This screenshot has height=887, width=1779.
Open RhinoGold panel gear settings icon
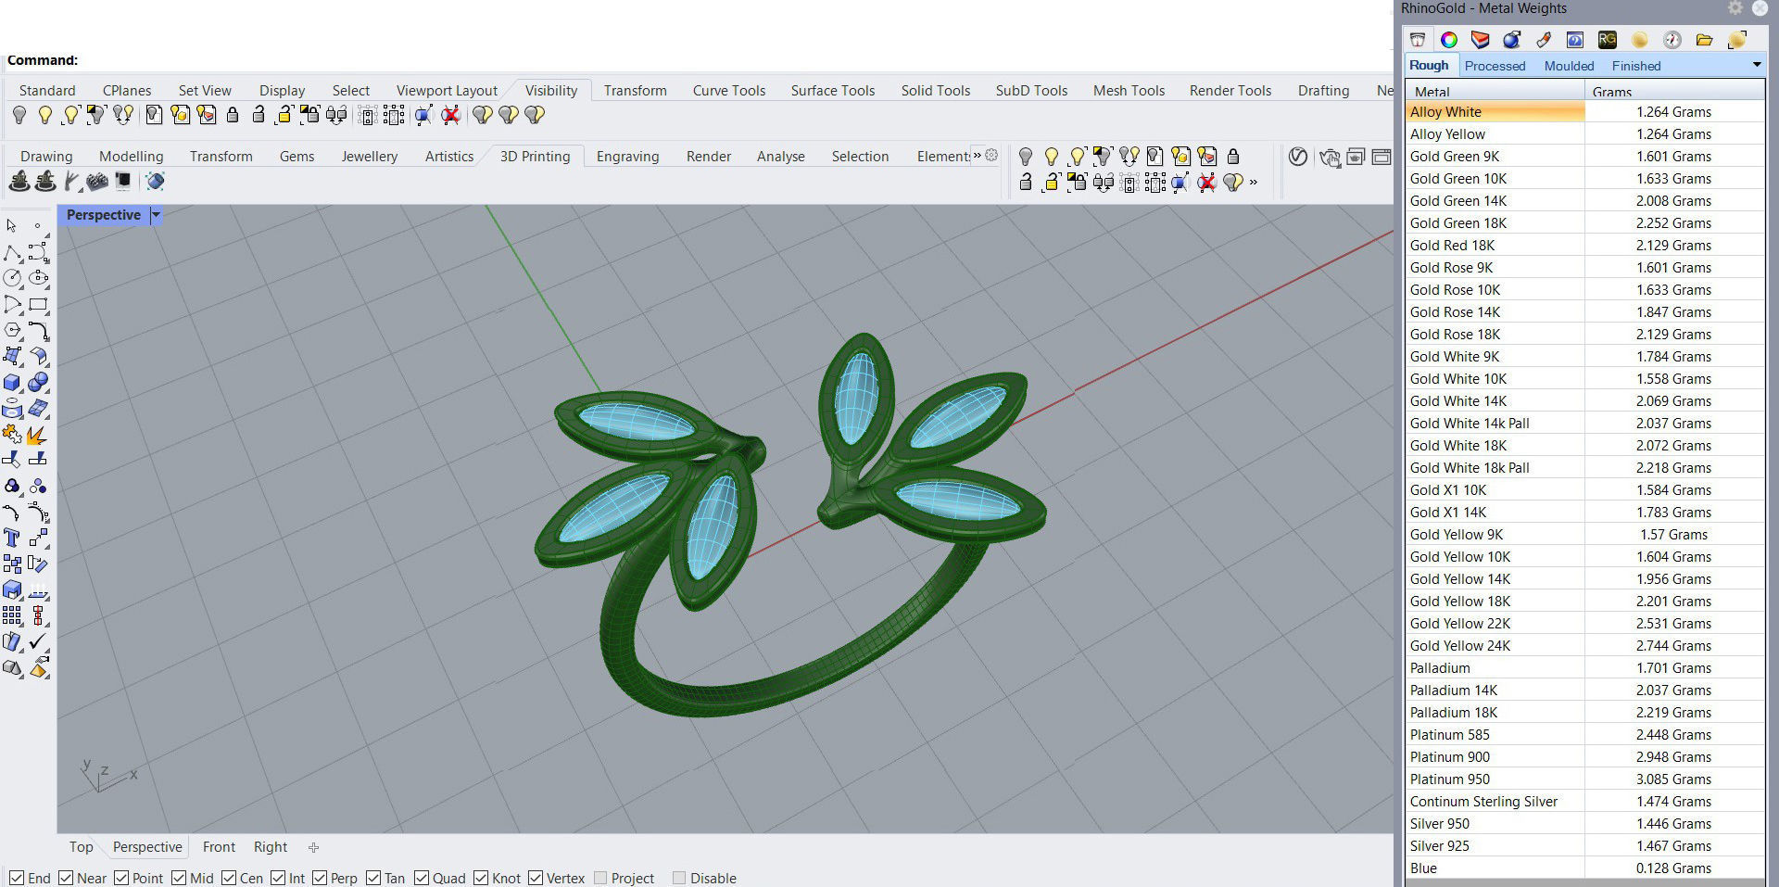coord(1735,7)
